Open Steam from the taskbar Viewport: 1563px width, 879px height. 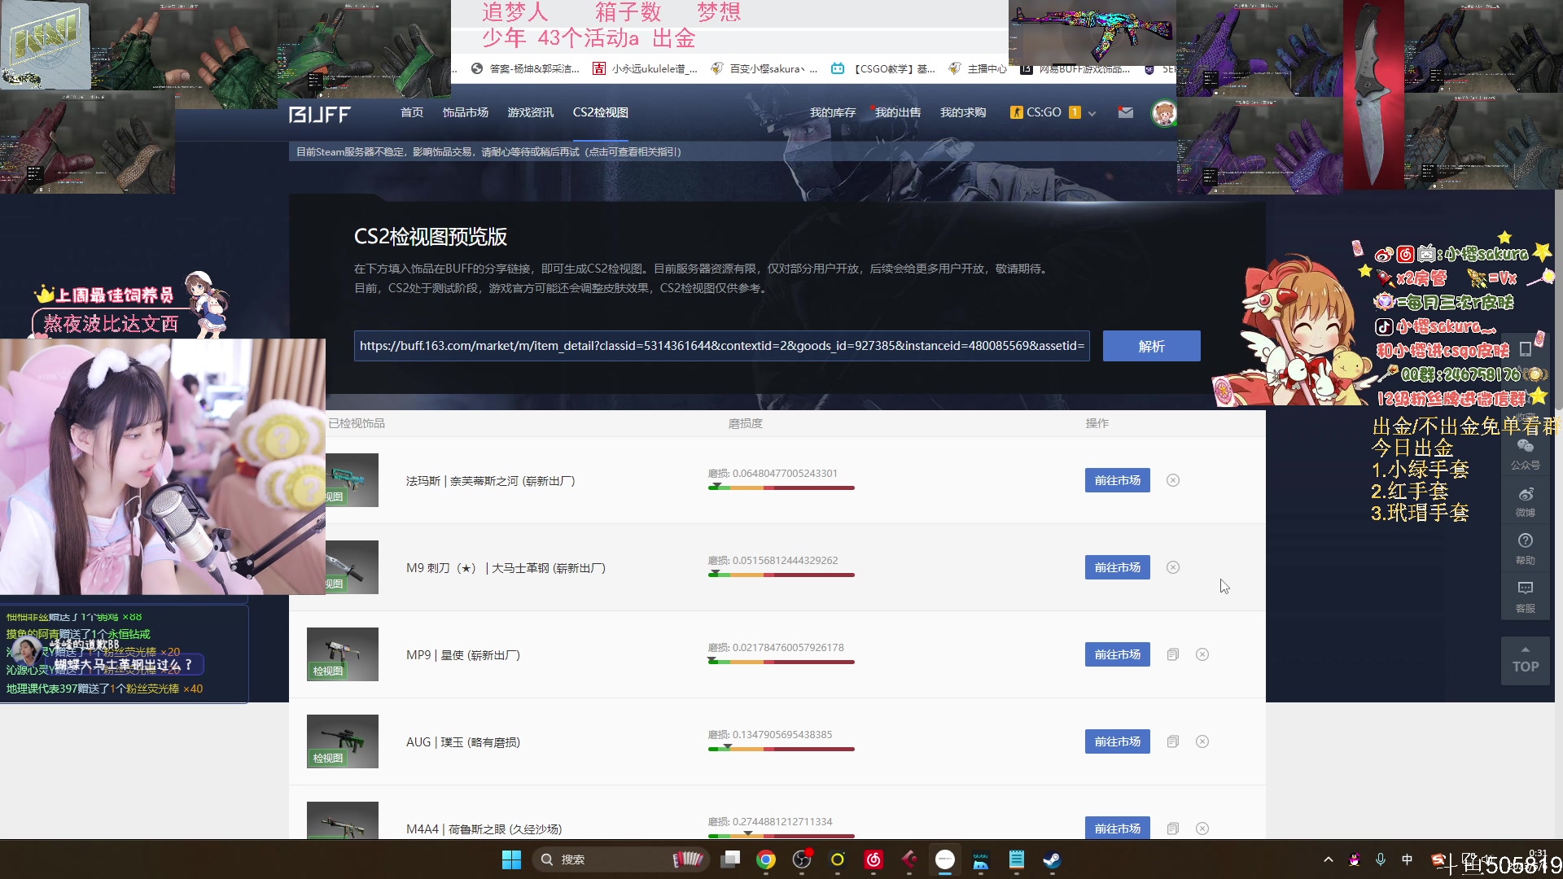click(x=1053, y=859)
